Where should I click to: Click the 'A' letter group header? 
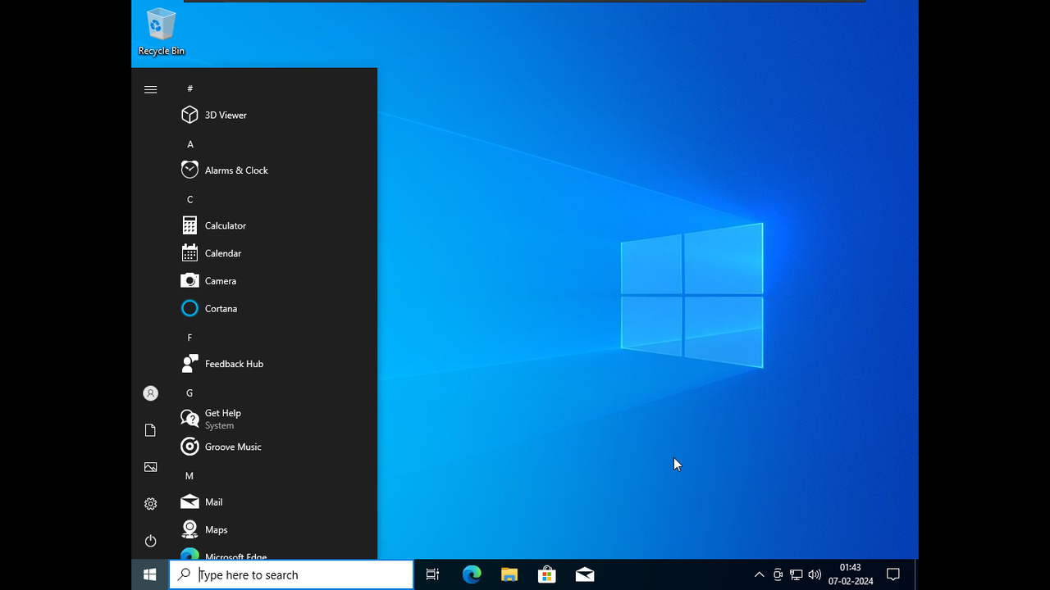tap(189, 144)
